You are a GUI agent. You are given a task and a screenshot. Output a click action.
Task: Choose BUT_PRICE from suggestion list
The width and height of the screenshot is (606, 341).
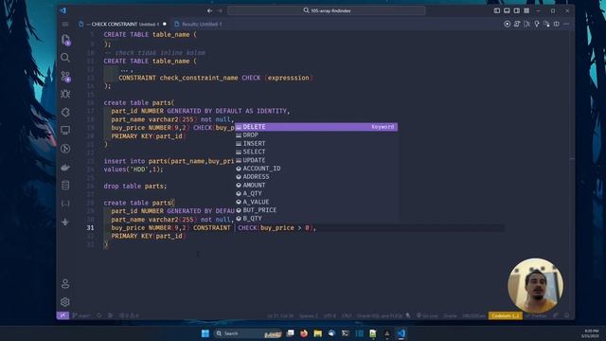(x=316, y=210)
